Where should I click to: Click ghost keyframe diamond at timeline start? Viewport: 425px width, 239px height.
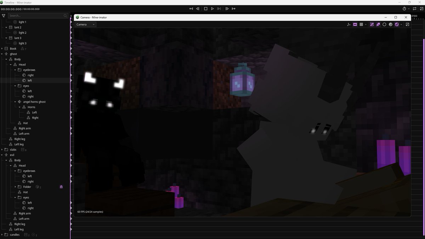71,54
